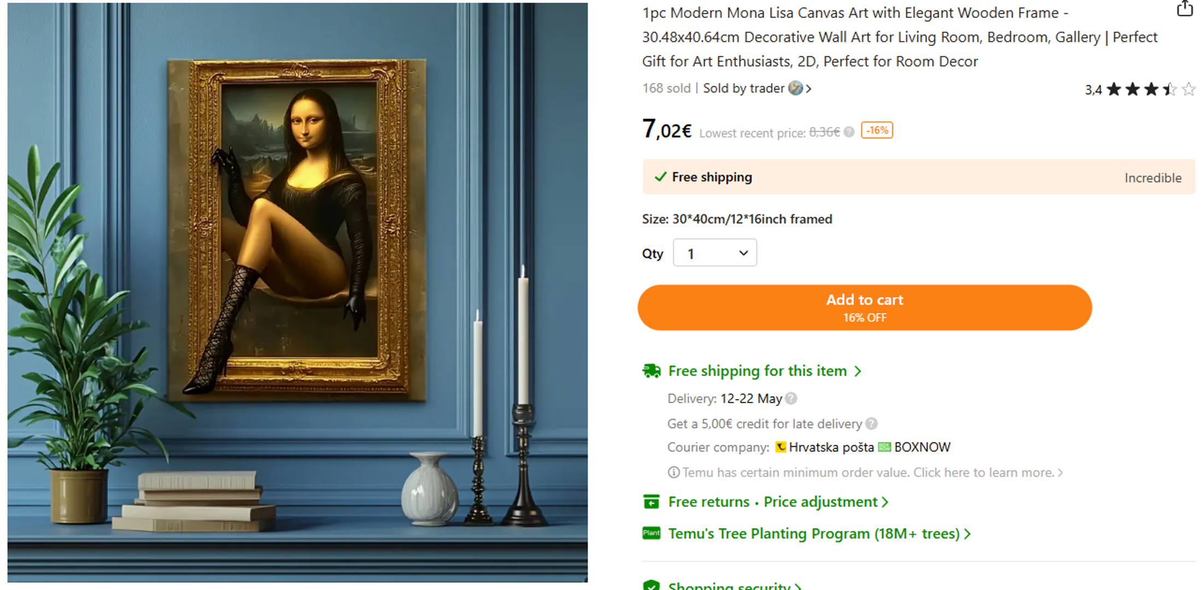Add the item to cart

coord(865,308)
